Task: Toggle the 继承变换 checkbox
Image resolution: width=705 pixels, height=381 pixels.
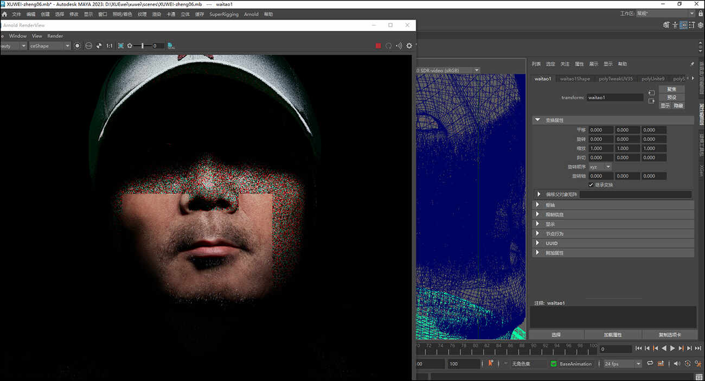Action: [591, 185]
